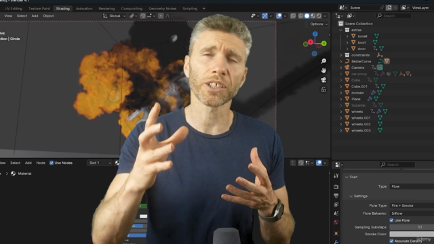The width and height of the screenshot is (434, 244).
Task: Open the fluid Type dropdown set to Flow
Action: (x=412, y=186)
